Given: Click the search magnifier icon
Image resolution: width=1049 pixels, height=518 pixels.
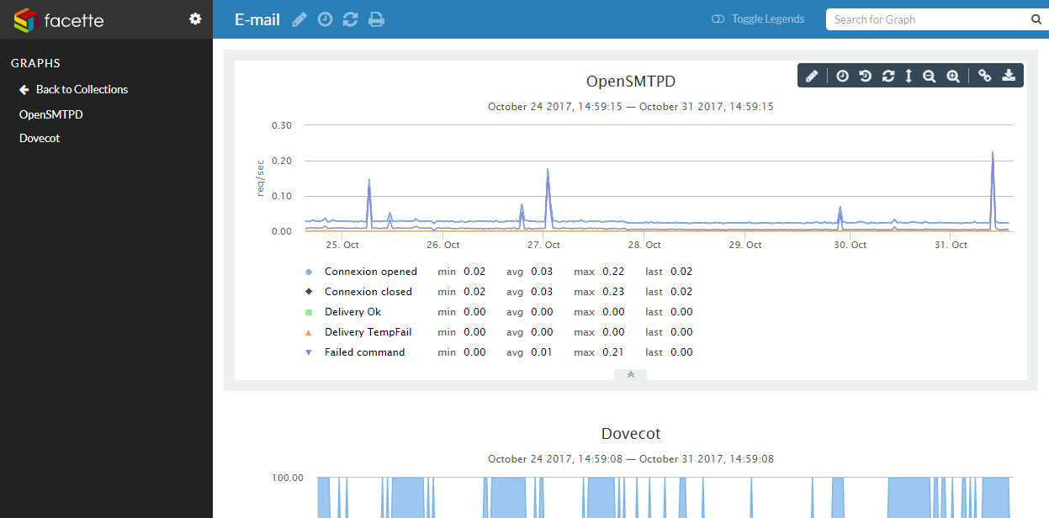Looking at the screenshot, I should point(1036,19).
